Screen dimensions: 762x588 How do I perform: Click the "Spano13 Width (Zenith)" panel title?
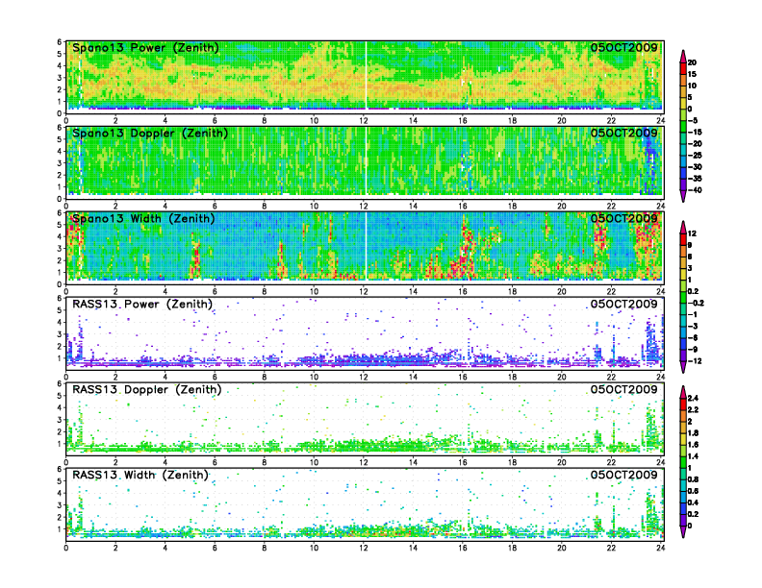(x=143, y=219)
